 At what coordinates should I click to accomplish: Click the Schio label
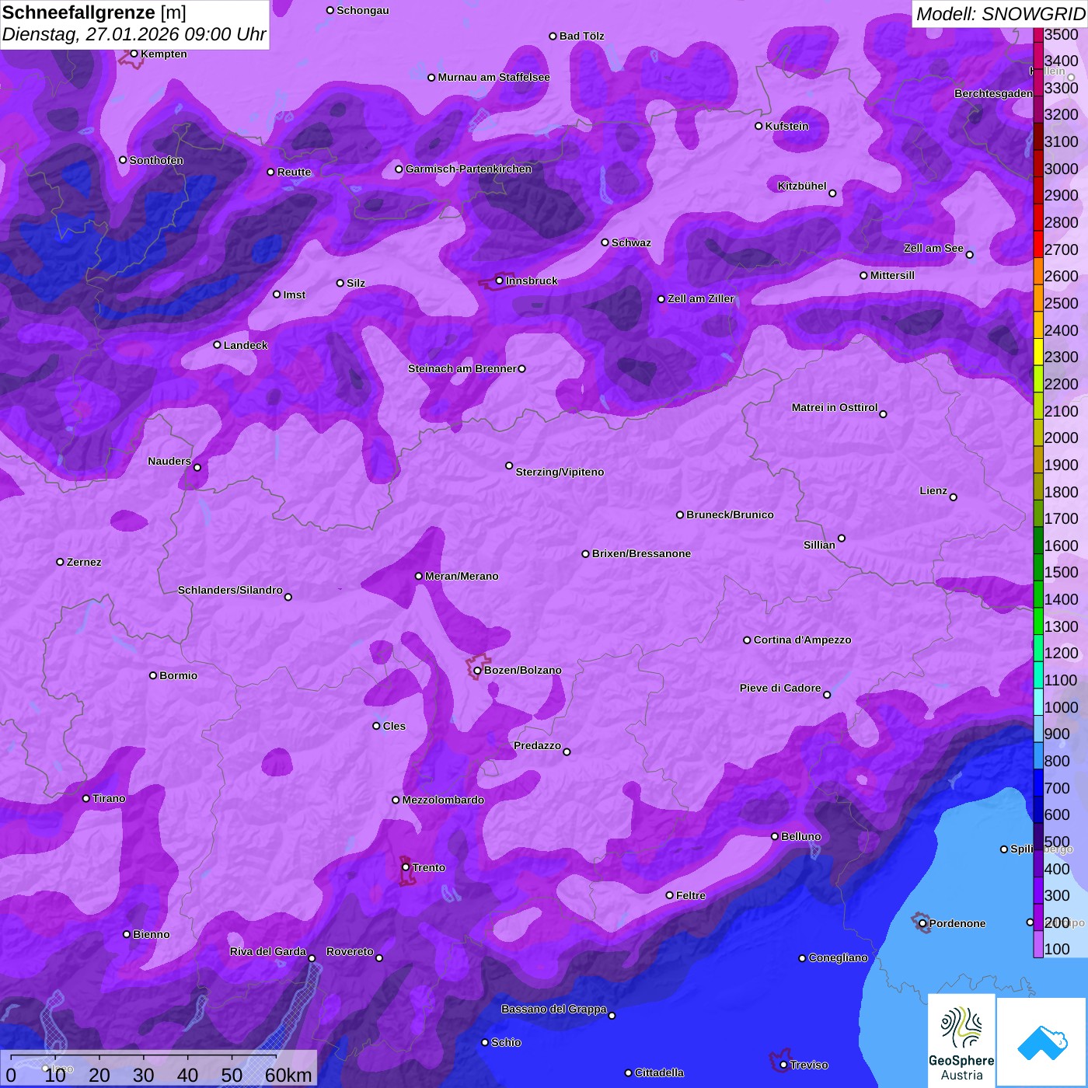(506, 1042)
